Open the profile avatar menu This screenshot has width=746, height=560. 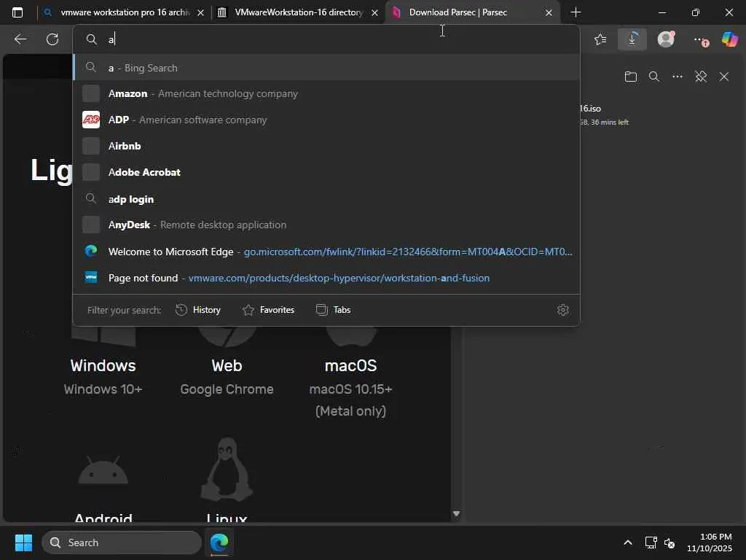(x=666, y=39)
